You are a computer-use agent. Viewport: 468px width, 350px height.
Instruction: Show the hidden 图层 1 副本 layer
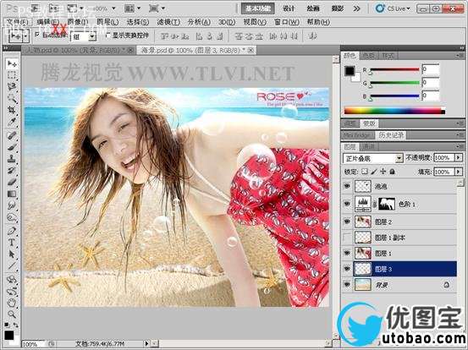point(347,238)
